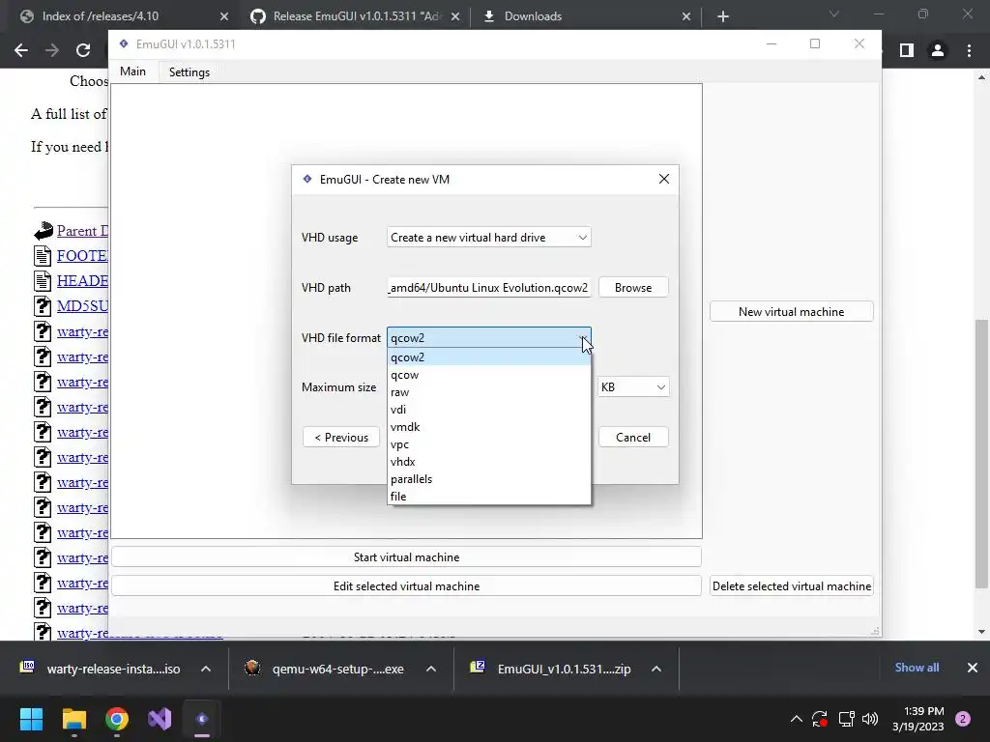Open the Settings tab in EmuGUI
The width and height of the screenshot is (990, 742).
(189, 71)
